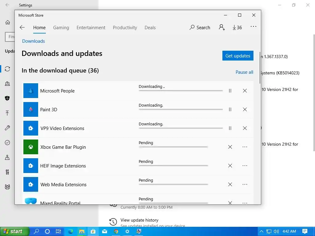Select Windows Insider Program icon in Settings
Image resolution: width=315 pixels, height=236 pixels.
tap(7, 187)
